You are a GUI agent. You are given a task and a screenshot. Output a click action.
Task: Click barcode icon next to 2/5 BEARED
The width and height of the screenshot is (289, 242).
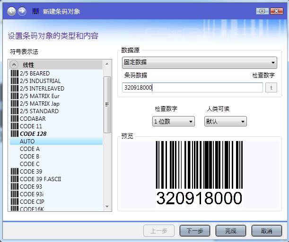pos(15,73)
